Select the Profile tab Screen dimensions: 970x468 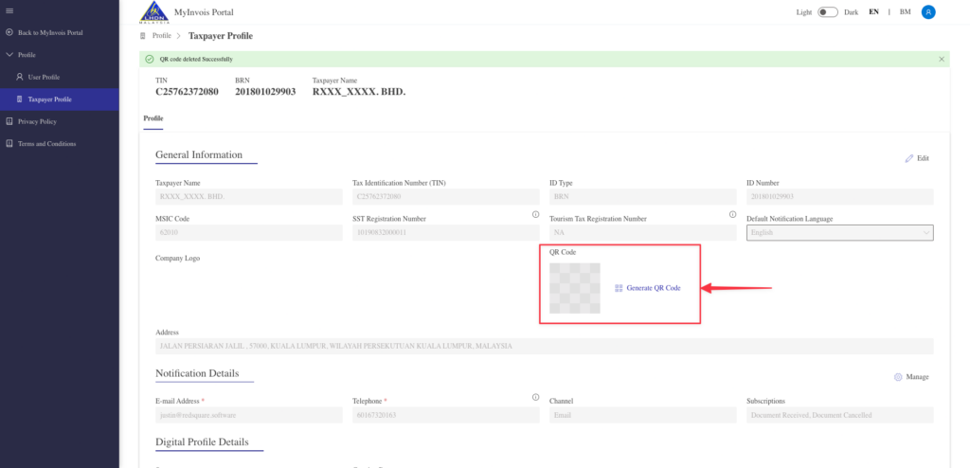[153, 118]
